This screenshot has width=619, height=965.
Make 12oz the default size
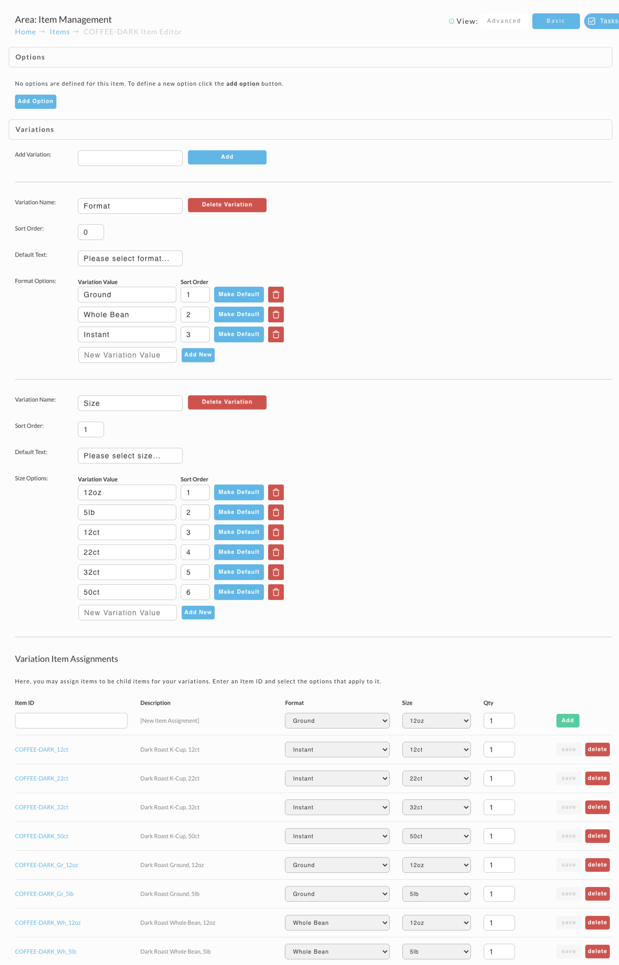[239, 492]
